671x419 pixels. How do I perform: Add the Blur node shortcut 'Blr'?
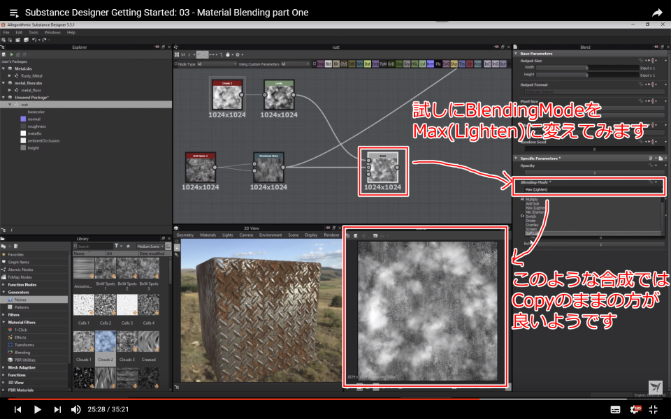[336, 64]
